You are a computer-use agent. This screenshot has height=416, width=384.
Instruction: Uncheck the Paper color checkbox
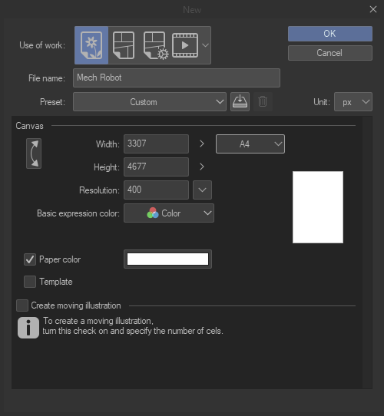click(30, 259)
